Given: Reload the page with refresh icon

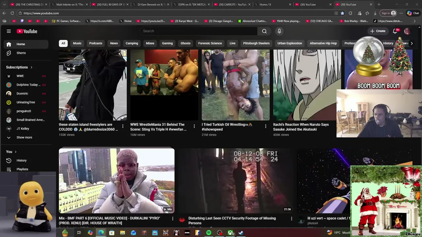Looking at the screenshot, I should [12, 13].
